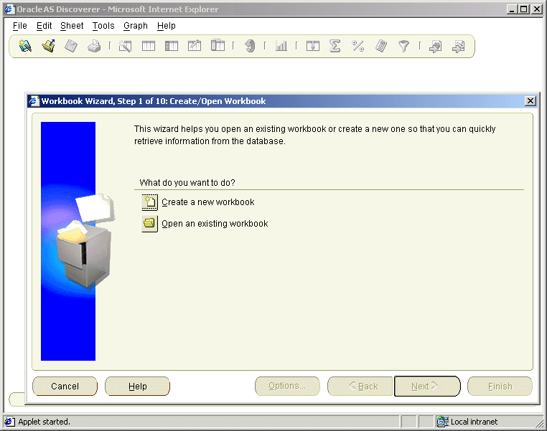Image resolution: width=547 pixels, height=431 pixels.
Task: Click the Percentages toolbar icon
Action: [x=358, y=46]
